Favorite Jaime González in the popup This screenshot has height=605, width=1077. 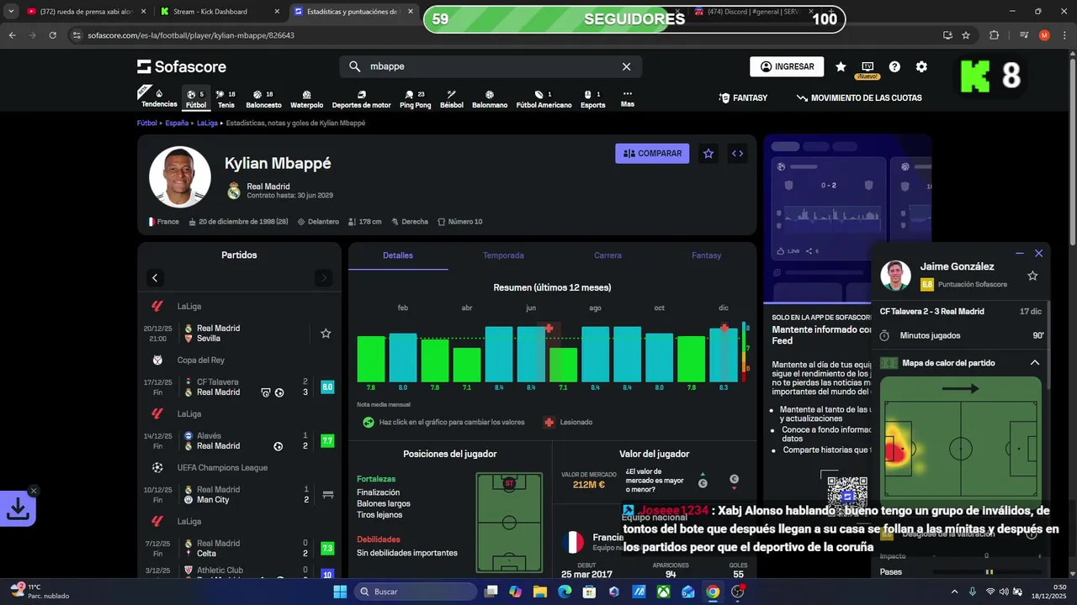[1032, 276]
